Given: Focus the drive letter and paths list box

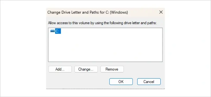Looking at the screenshot, I should coord(105,45).
